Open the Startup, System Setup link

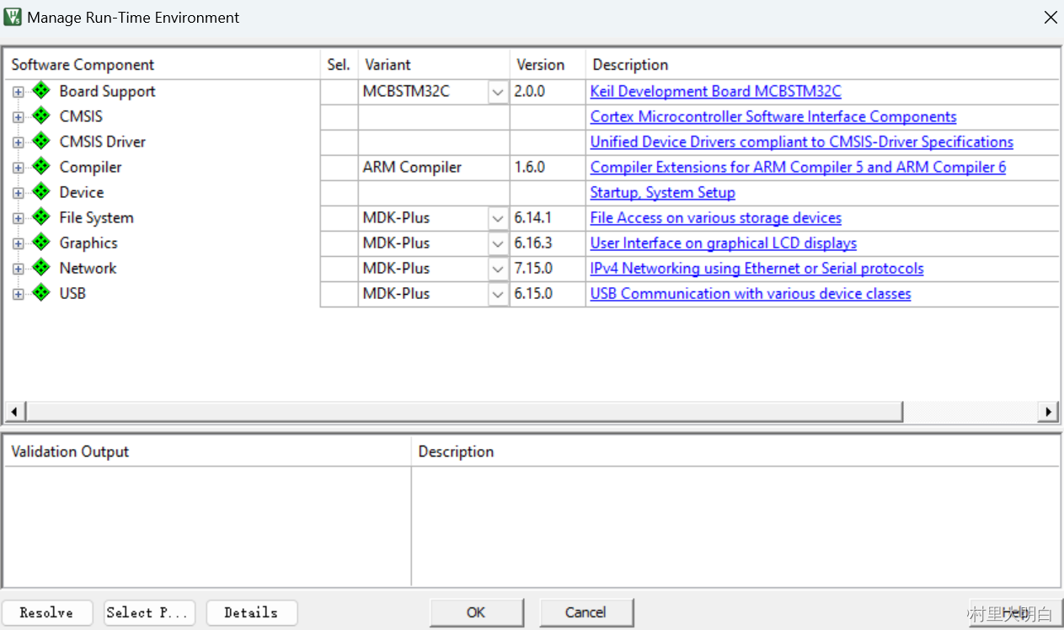click(x=662, y=193)
